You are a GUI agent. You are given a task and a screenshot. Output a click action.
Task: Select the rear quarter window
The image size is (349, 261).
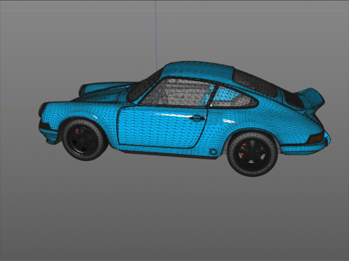click(x=233, y=97)
